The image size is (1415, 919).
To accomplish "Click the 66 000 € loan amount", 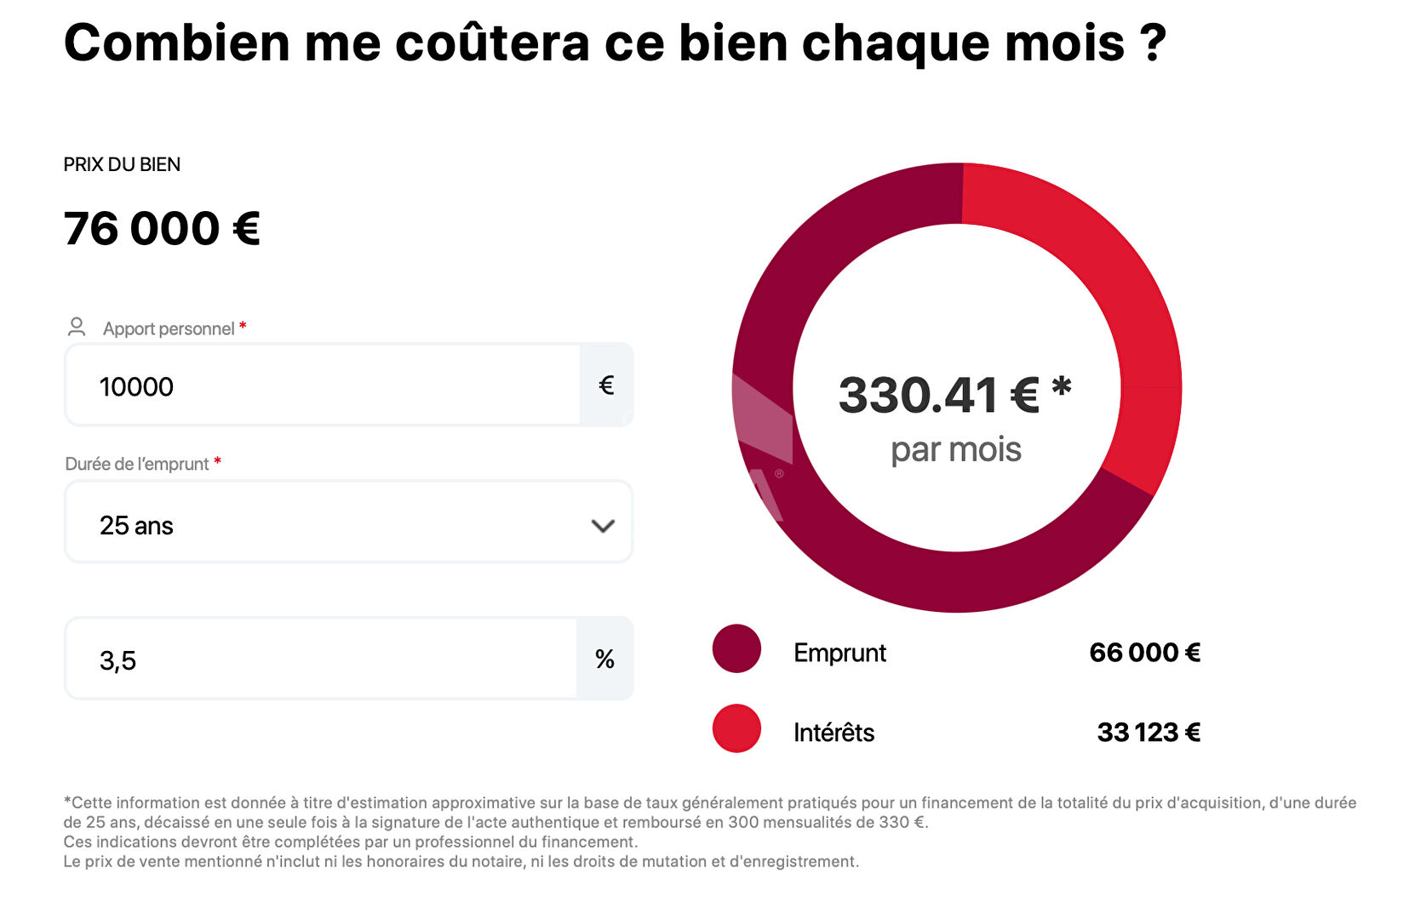I will coord(1144,653).
